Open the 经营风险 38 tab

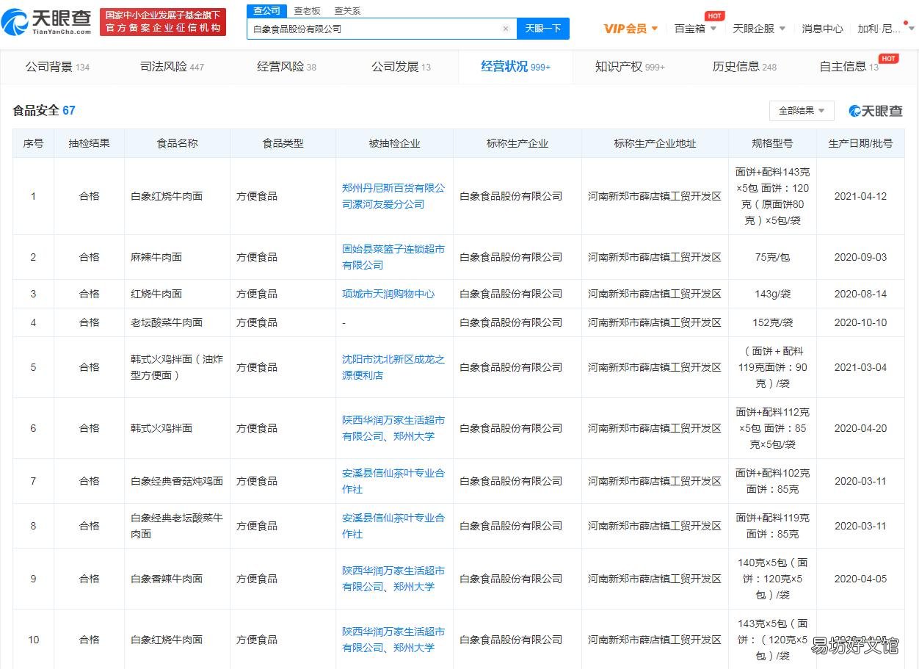click(x=286, y=67)
